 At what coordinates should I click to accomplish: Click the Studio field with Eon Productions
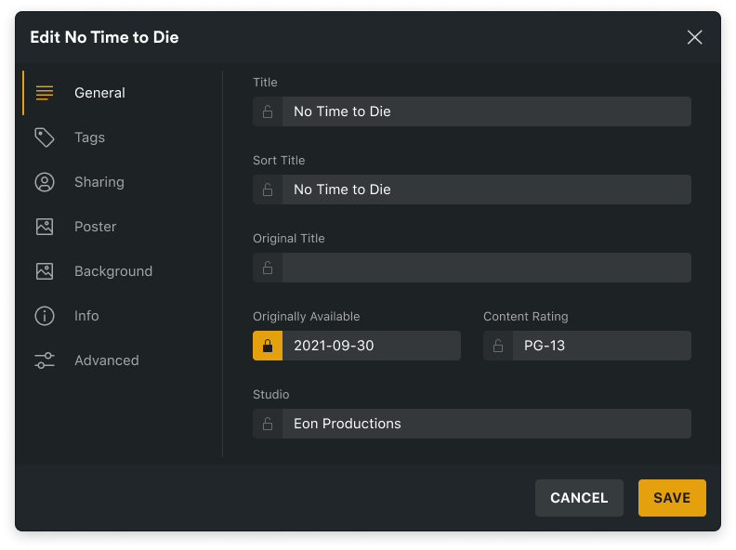(x=487, y=424)
